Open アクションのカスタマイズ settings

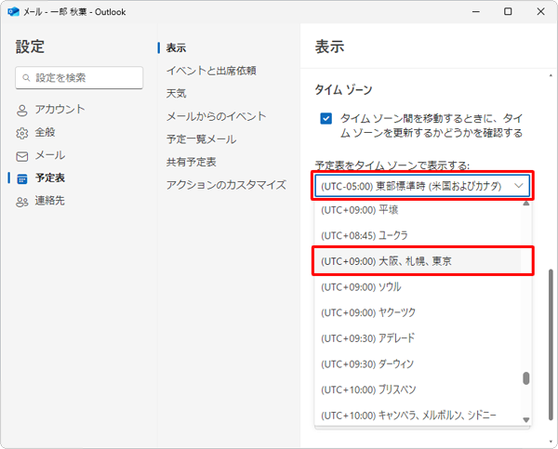pos(226,185)
